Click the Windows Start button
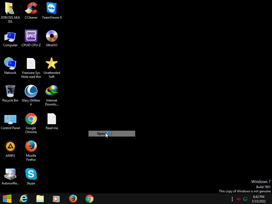The image size is (272, 204). 7,199
